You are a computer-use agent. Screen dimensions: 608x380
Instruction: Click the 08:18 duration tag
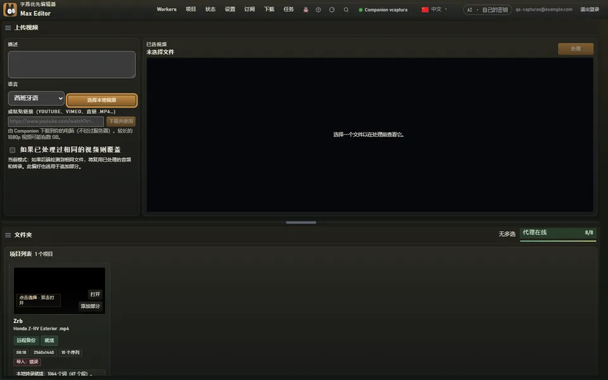click(22, 353)
